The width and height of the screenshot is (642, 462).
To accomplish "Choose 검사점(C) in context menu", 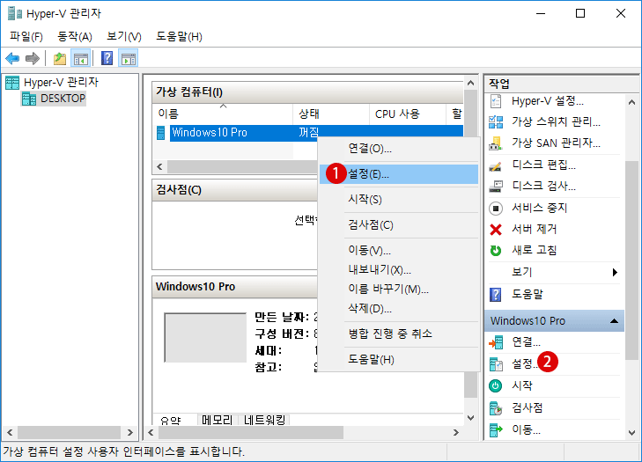I will tap(398, 225).
